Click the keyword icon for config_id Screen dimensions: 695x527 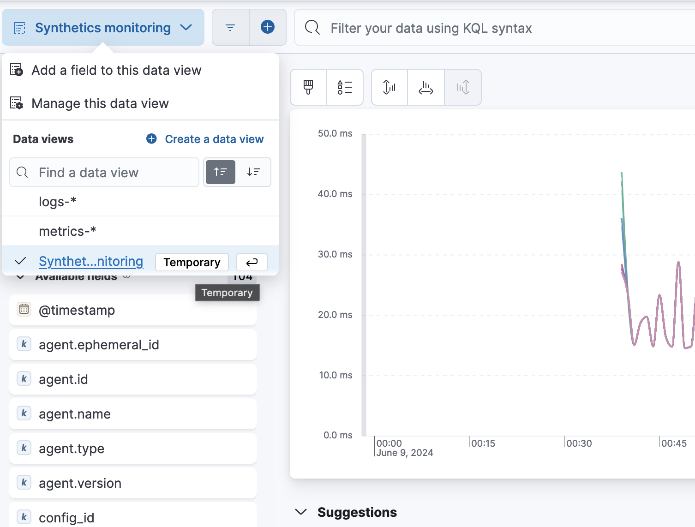pos(24,517)
